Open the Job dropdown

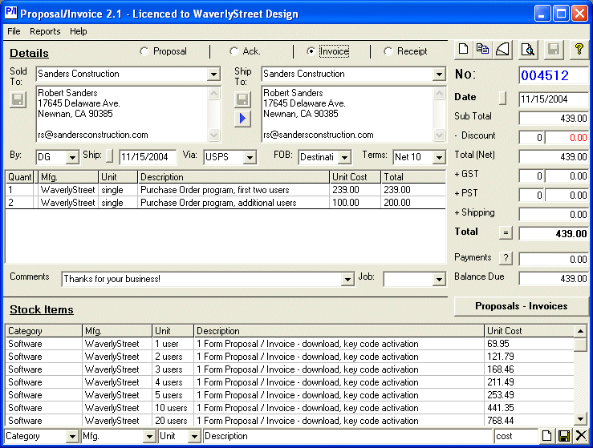point(439,280)
